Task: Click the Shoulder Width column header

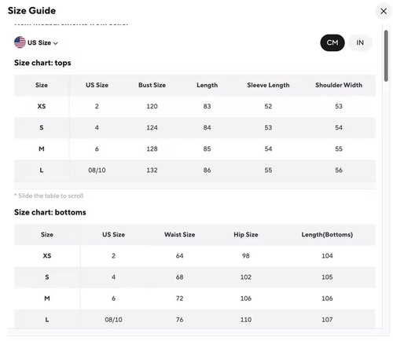Action: coord(339,85)
